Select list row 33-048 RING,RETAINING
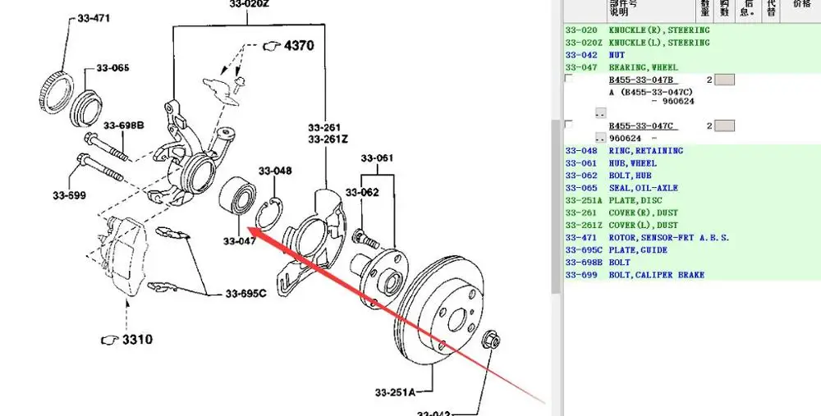Viewport: 821px width, 416px height. tap(691, 151)
